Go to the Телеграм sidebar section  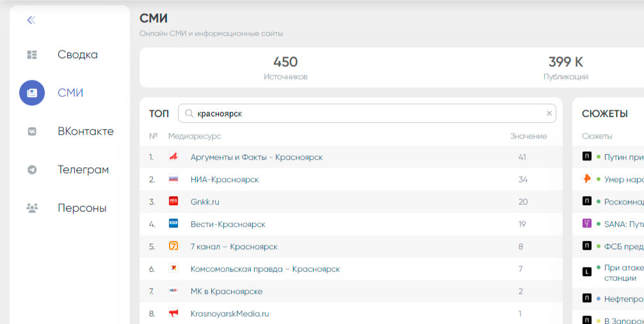[83, 170]
